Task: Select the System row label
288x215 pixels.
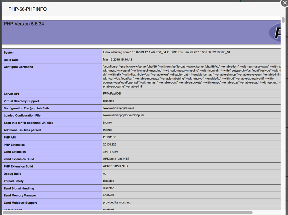Action: (9, 52)
